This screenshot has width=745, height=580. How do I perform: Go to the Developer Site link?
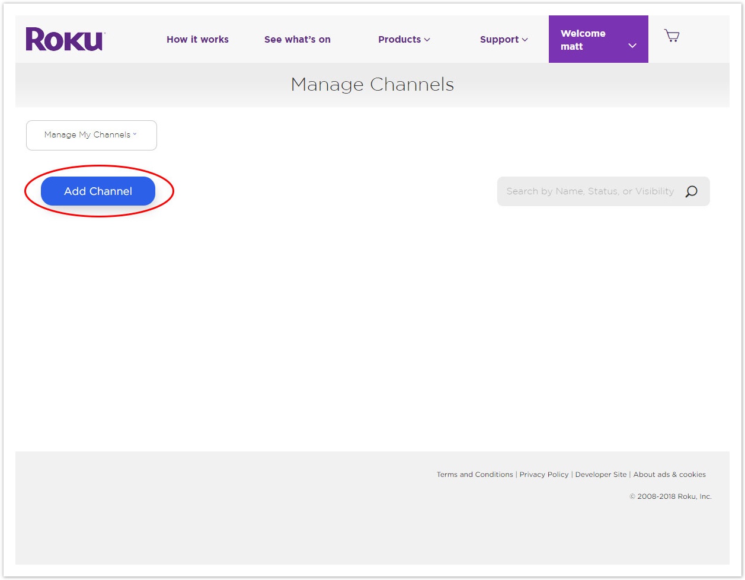click(x=601, y=475)
